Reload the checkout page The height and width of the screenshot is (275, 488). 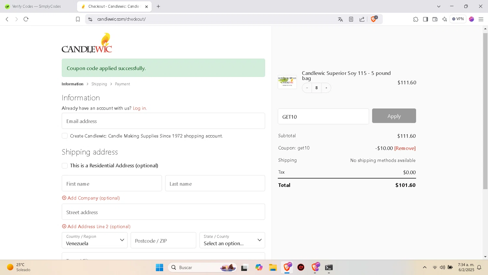click(x=26, y=19)
